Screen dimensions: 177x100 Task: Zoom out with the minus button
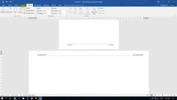158,95
